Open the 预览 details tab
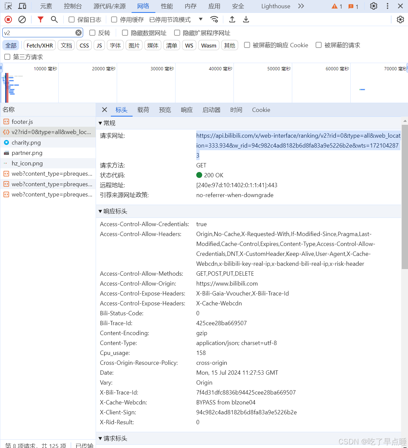This screenshot has width=408, height=448. pos(165,110)
